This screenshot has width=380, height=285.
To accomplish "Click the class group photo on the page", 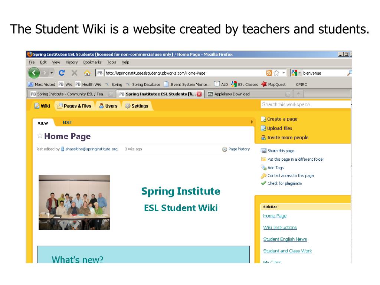I will [x=74, y=202].
